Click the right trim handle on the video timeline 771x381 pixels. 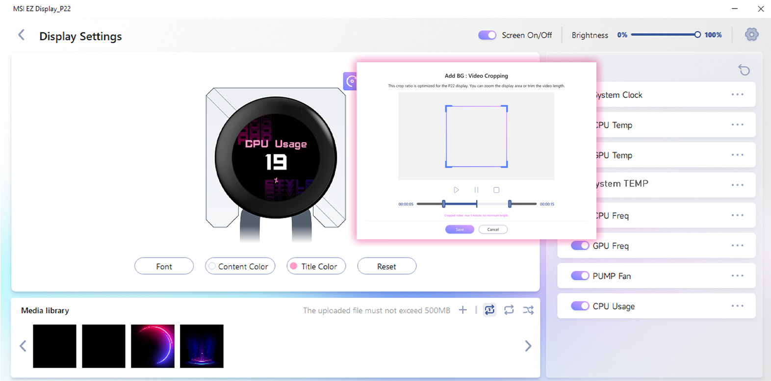[510, 203]
